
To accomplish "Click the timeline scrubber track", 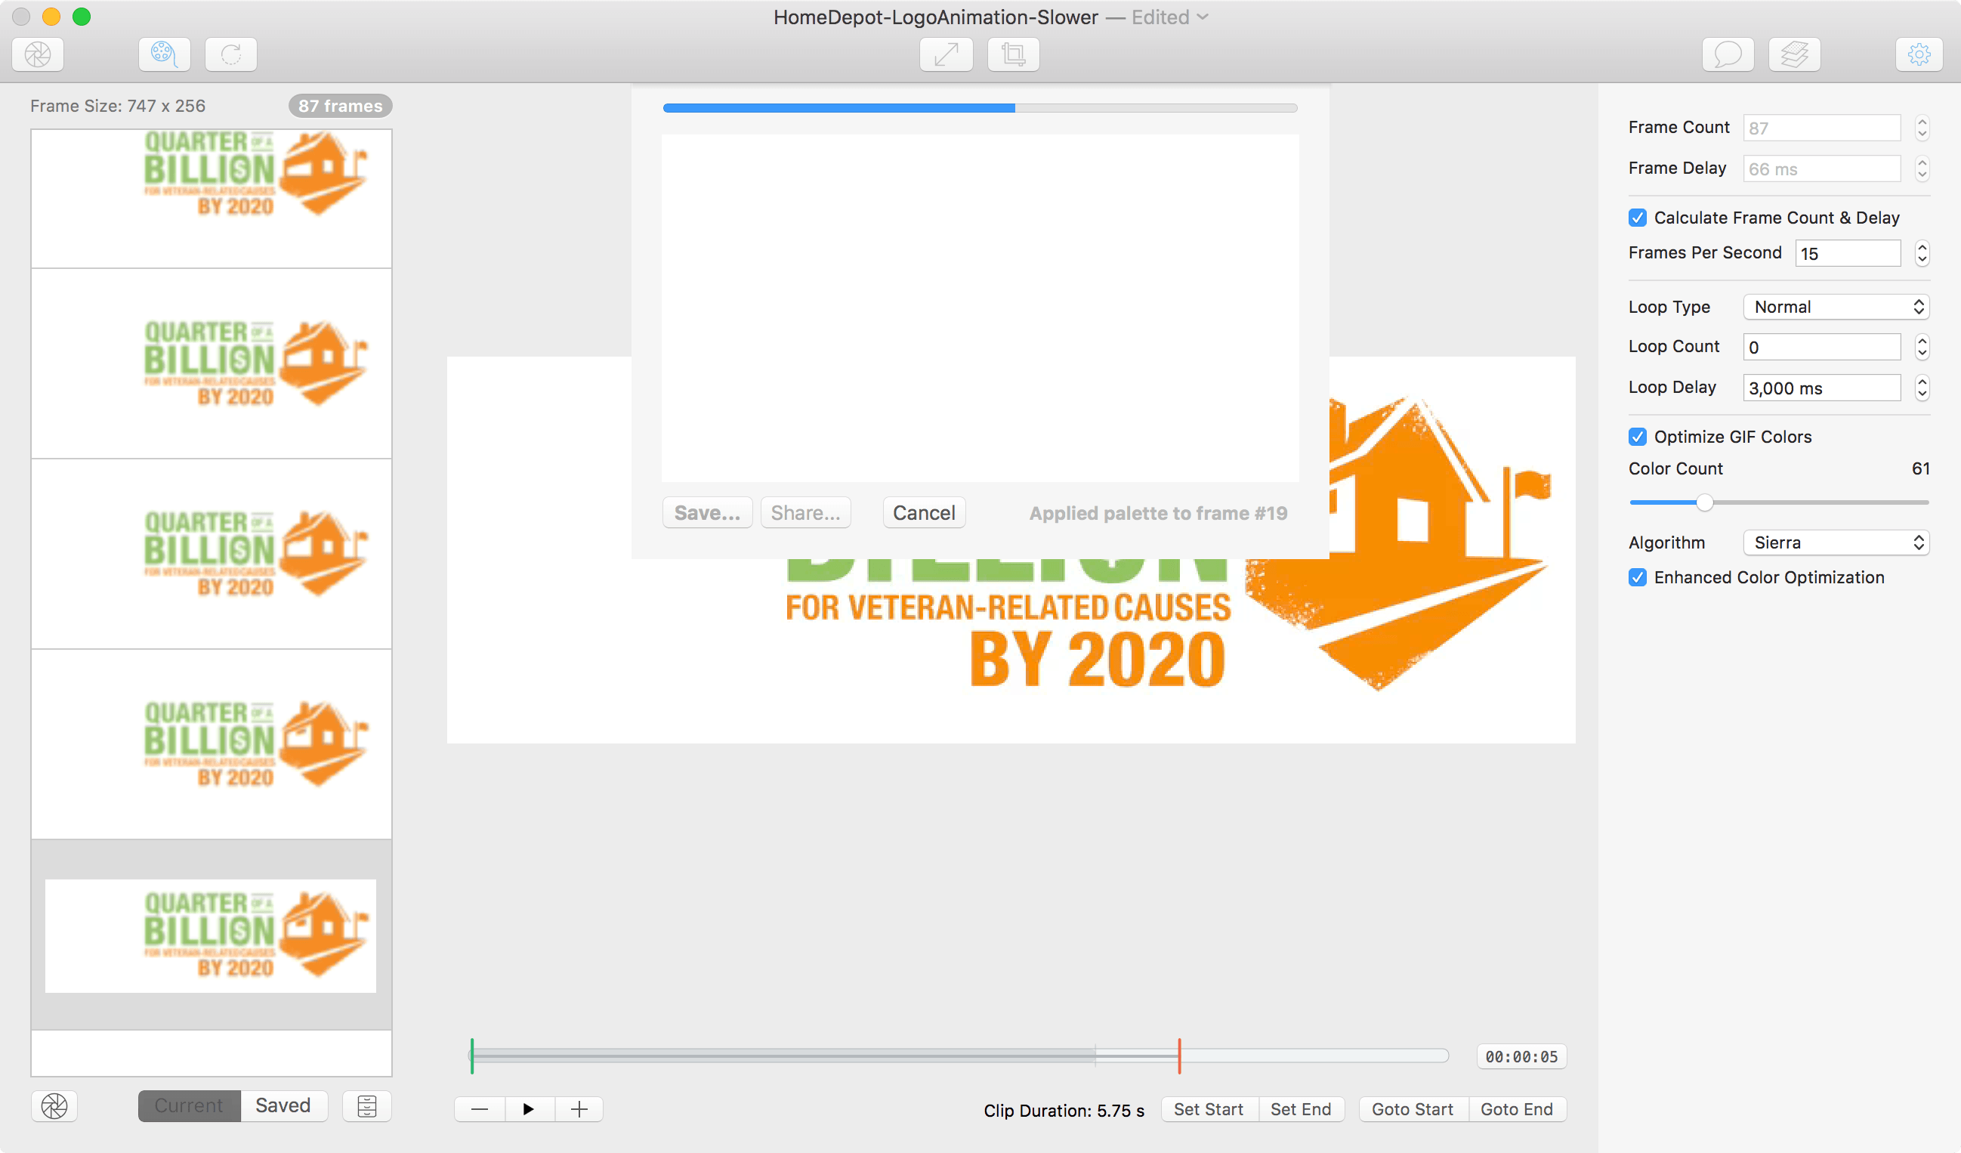I will point(959,1056).
